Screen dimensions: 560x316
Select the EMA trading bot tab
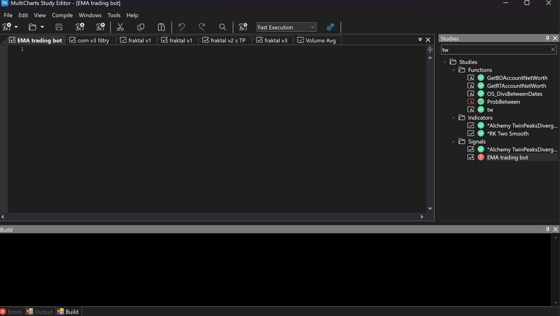[x=36, y=40]
